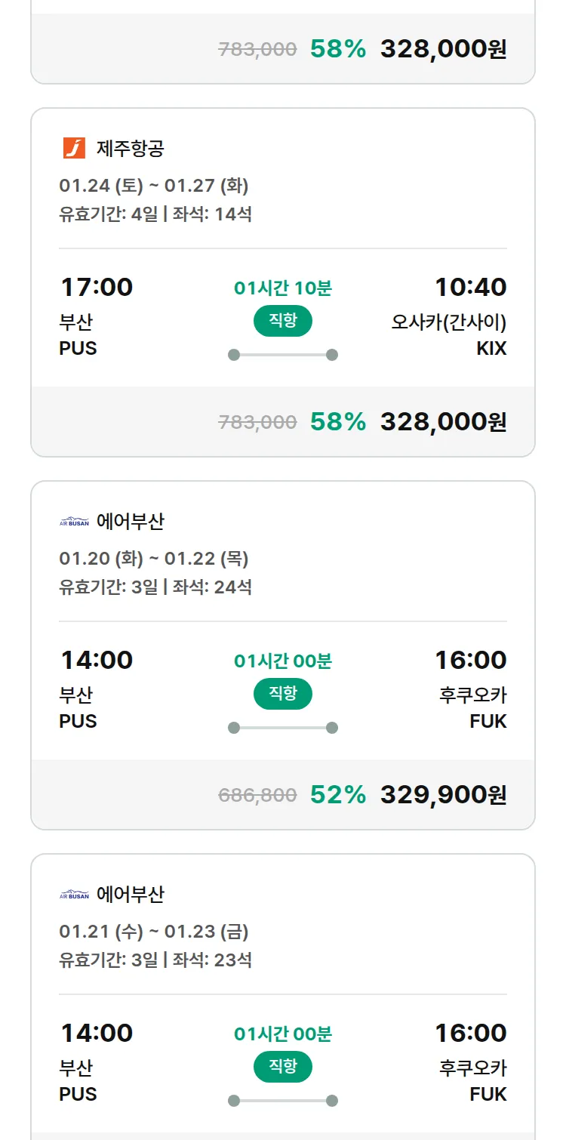Click the route line on the Busan–Osaka flight
This screenshot has height=1140, width=566.
(283, 355)
